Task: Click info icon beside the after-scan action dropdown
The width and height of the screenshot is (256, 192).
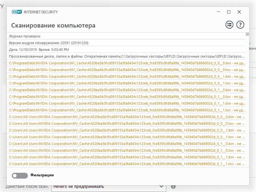Action: click(173, 187)
